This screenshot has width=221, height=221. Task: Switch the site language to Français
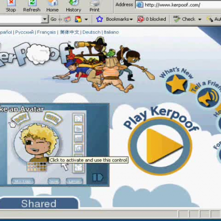click(46, 32)
